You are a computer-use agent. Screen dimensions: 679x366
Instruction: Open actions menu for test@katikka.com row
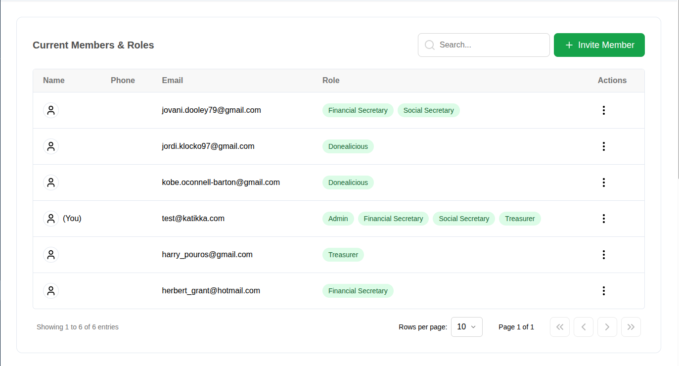click(603, 219)
